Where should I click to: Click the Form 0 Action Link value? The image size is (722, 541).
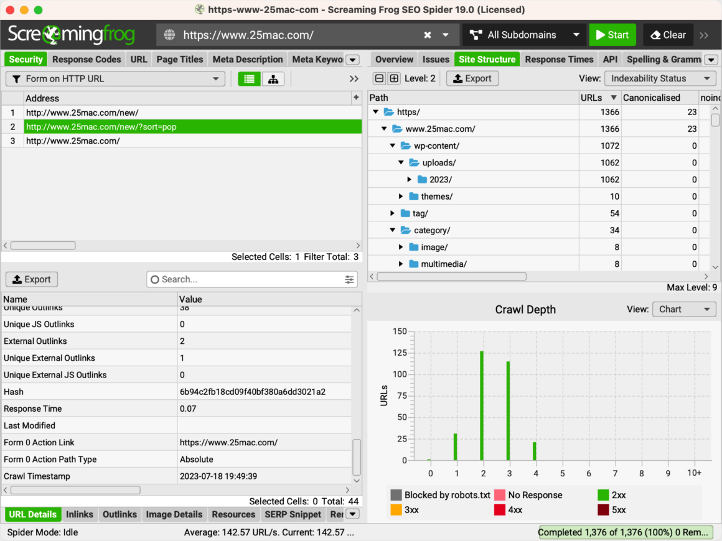[228, 443]
